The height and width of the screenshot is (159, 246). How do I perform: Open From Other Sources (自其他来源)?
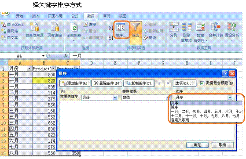point(34,32)
